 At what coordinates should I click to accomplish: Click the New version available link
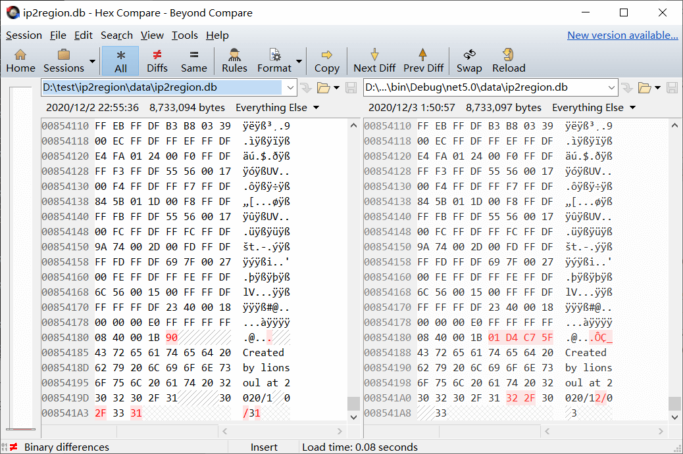[622, 35]
